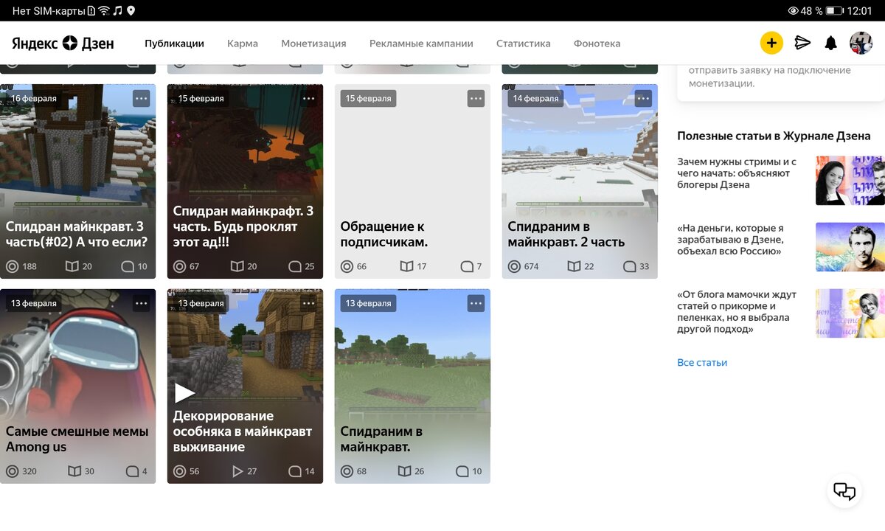The image size is (885, 531).
Task: Click the yellow plus create button
Action: coord(771,43)
